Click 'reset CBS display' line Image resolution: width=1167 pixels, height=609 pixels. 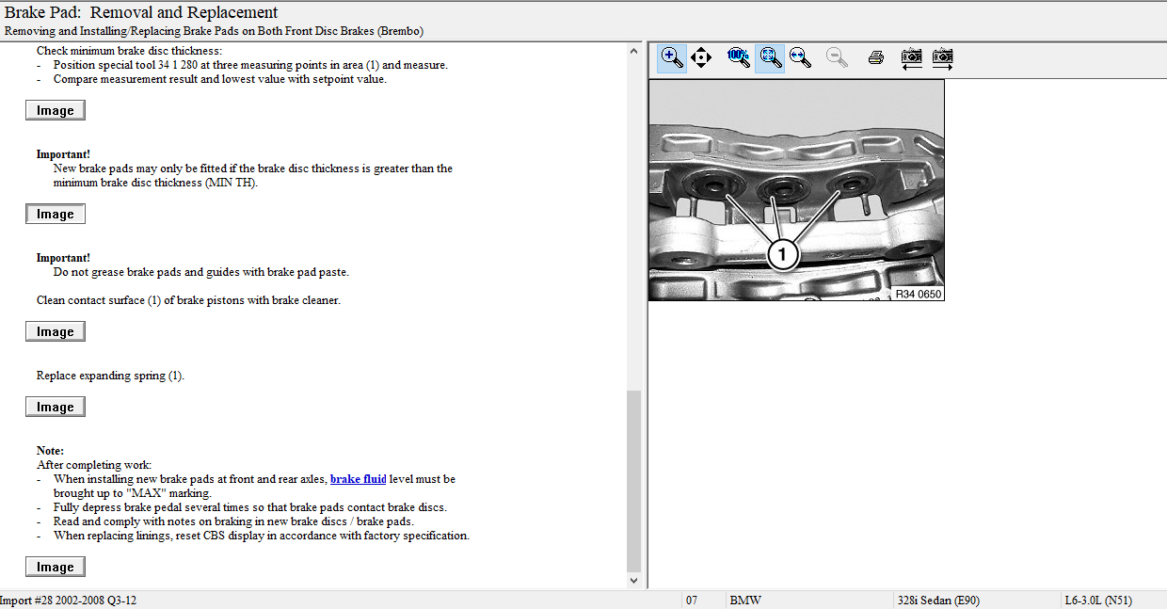click(262, 536)
